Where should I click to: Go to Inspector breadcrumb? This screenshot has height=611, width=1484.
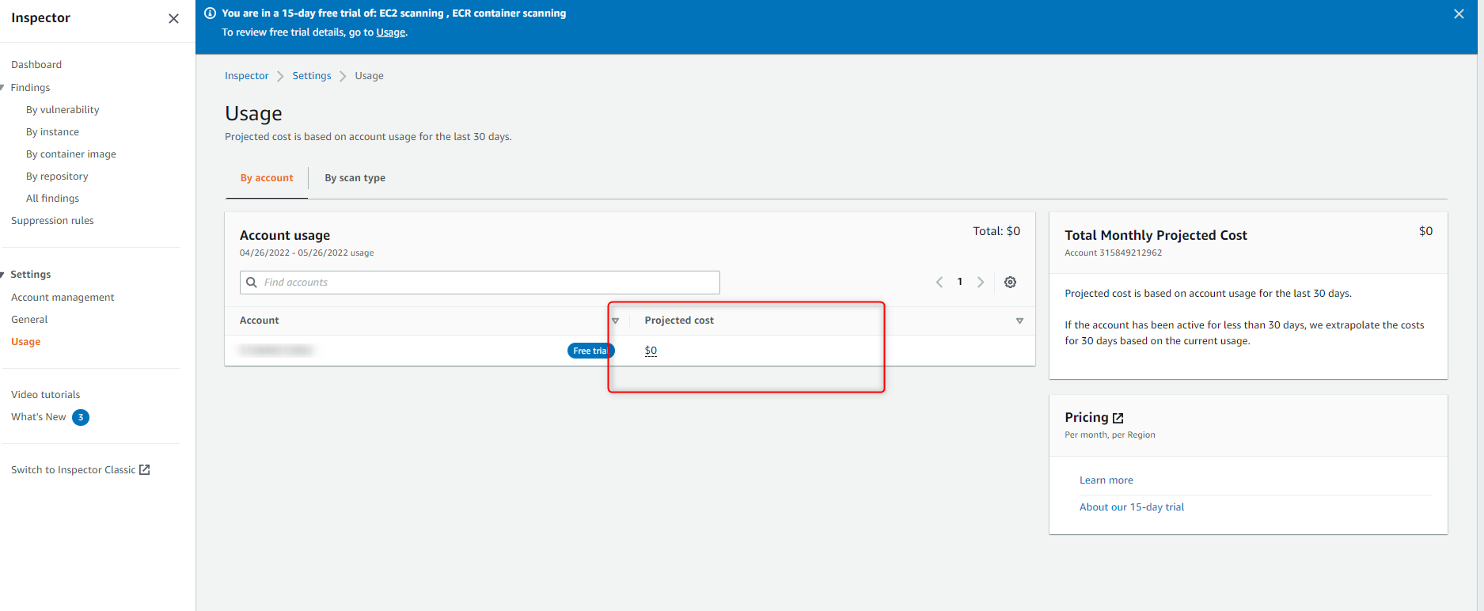coord(246,76)
